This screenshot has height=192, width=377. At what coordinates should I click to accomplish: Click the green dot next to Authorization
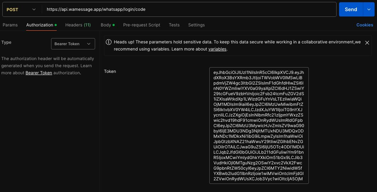(55, 25)
